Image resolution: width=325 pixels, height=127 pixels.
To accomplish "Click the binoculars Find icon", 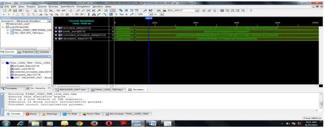I will coord(159,10).
